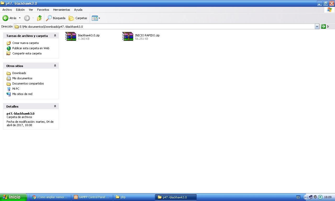The image size is (335, 201).
Task: Click the Downloads folder icon in sidebar
Action: click(x=9, y=73)
